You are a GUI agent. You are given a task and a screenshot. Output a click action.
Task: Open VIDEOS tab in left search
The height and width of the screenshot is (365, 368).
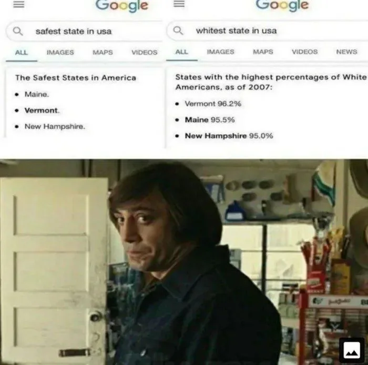pyautogui.click(x=145, y=53)
